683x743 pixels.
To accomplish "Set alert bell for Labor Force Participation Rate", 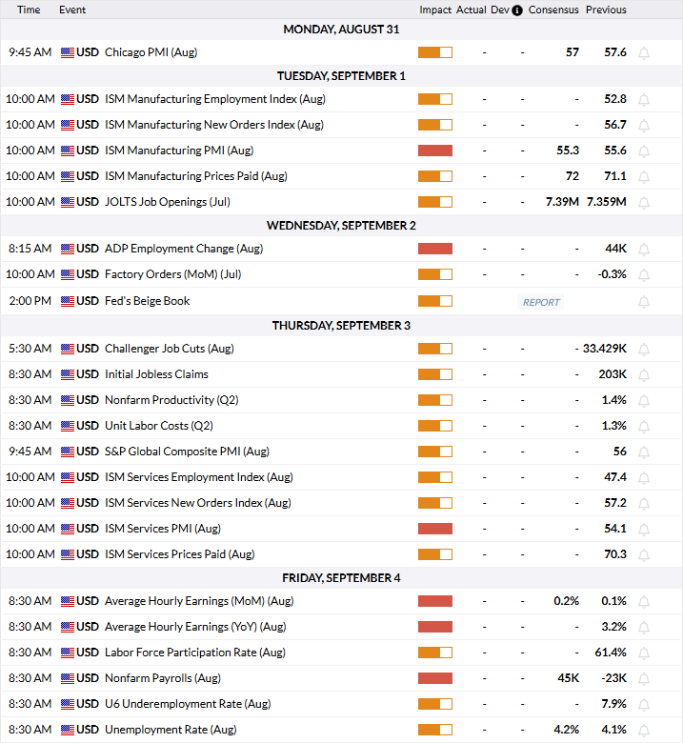I will (644, 653).
